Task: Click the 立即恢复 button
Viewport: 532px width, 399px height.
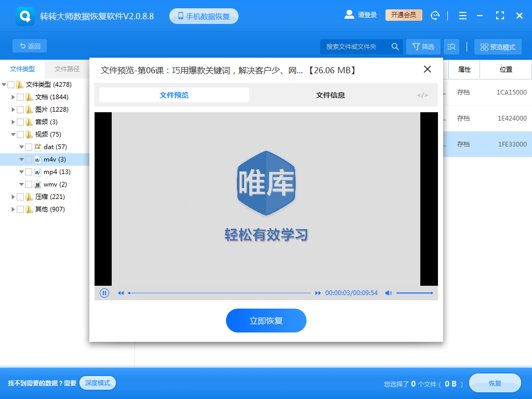Action: coord(266,321)
